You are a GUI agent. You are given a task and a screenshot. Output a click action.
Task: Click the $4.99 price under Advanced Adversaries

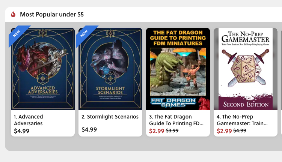(x=21, y=131)
